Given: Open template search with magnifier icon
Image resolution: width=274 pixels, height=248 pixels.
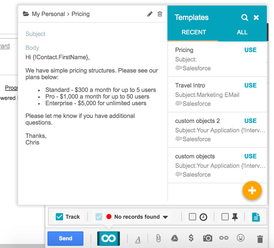Looking at the screenshot, I should coord(245,17).
